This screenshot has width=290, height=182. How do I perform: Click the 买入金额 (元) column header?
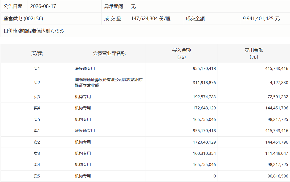181,53
